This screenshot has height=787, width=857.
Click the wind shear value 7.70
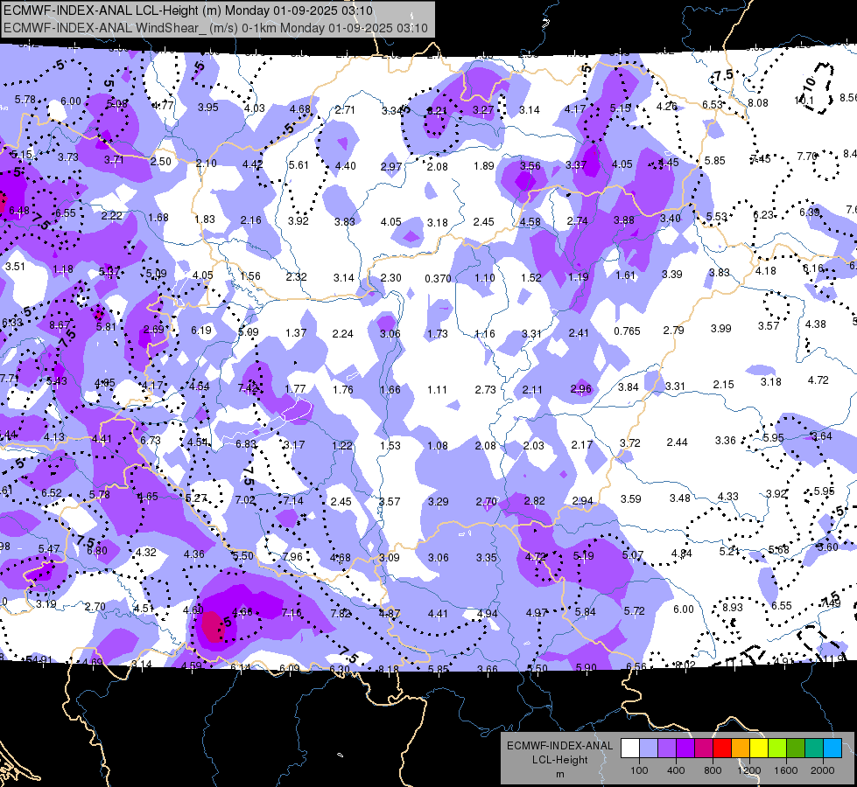pos(807,157)
